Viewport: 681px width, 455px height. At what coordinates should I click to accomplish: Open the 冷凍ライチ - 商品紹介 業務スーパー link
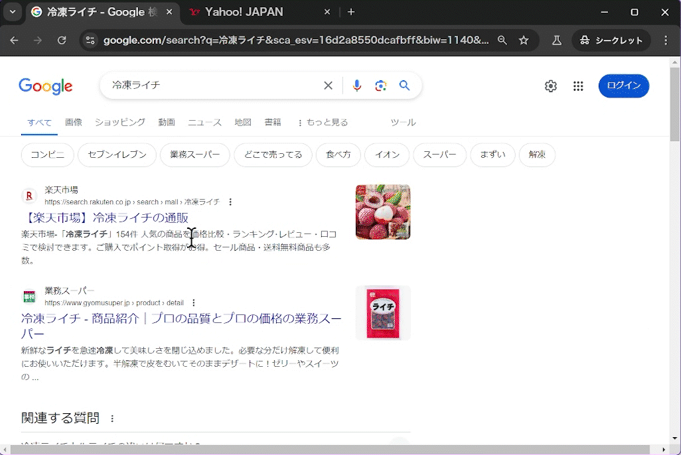[181, 326]
